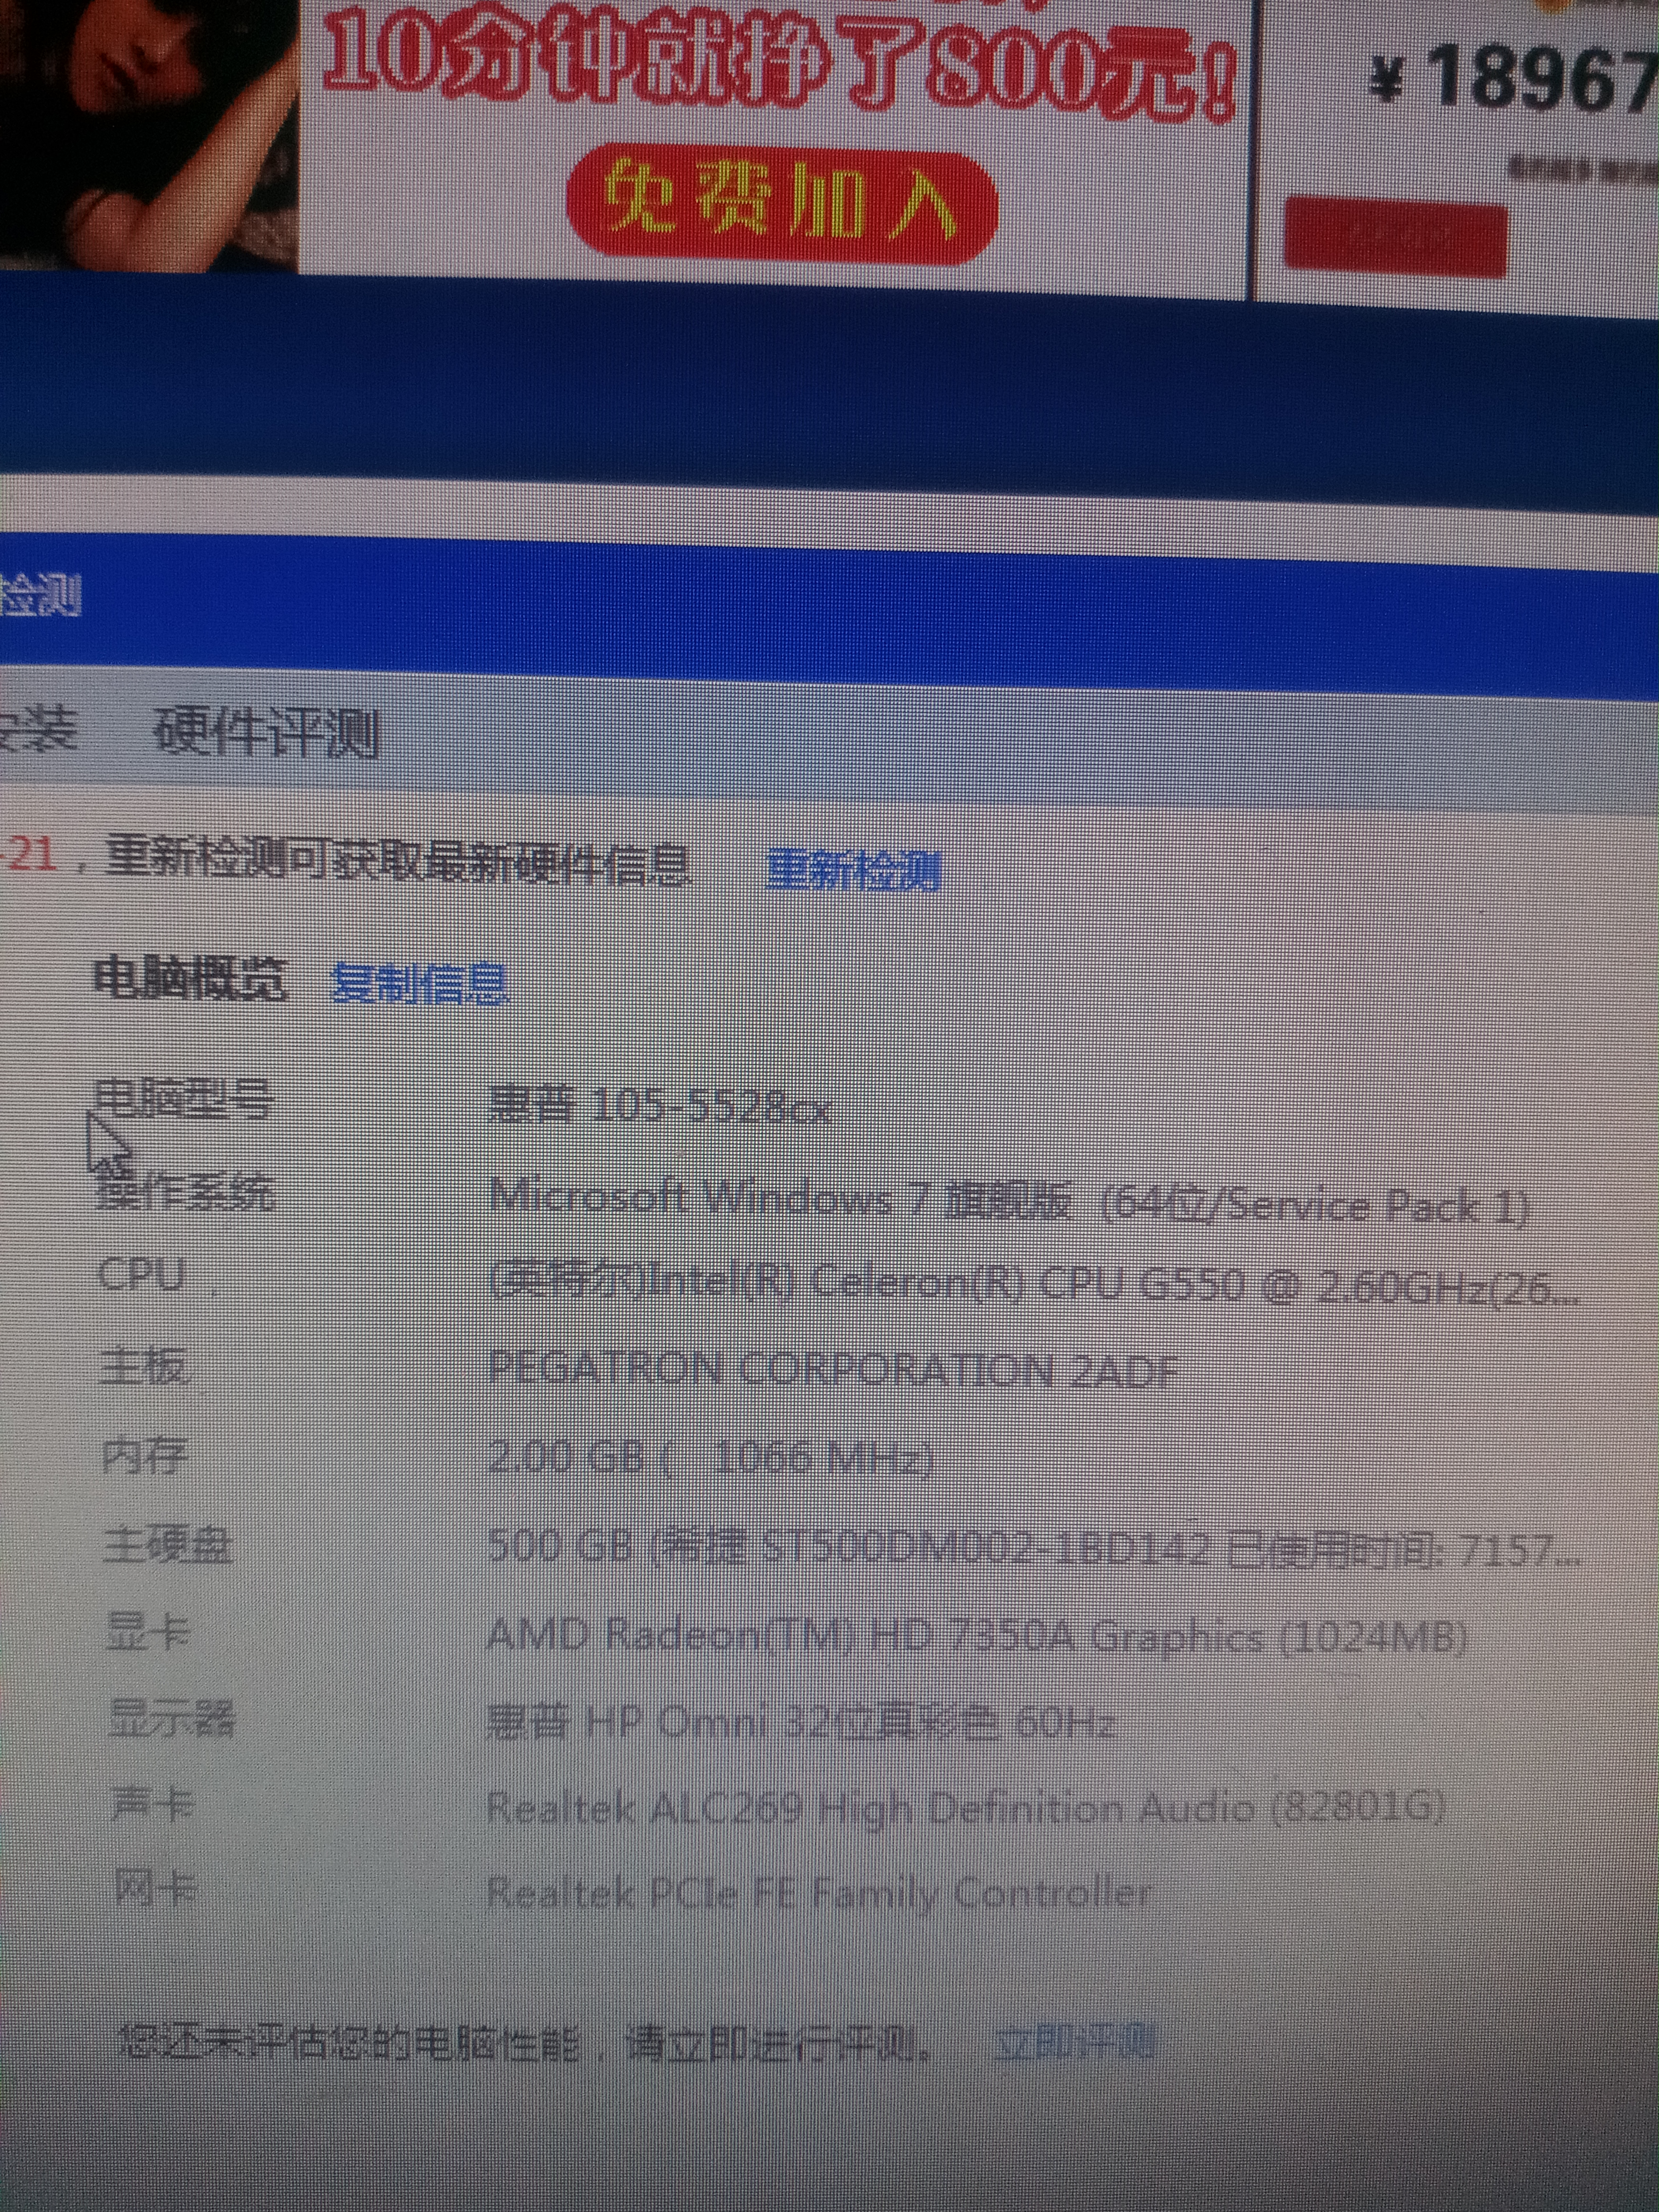The image size is (1659, 2212).
Task: Select the 惠普 HP Omni 32位真彩色 value
Action: [801, 1722]
